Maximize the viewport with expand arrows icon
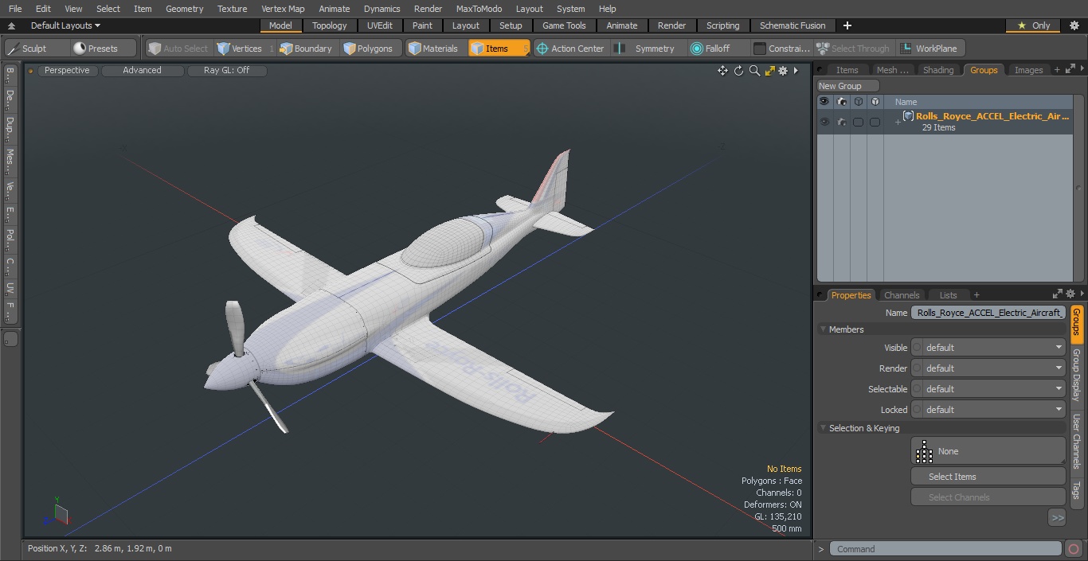 tap(769, 71)
